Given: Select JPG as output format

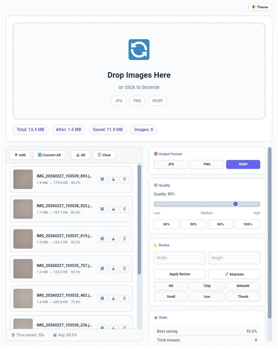Looking at the screenshot, I should [171, 164].
